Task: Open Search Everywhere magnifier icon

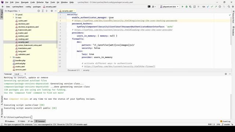Action: pos(229,7)
